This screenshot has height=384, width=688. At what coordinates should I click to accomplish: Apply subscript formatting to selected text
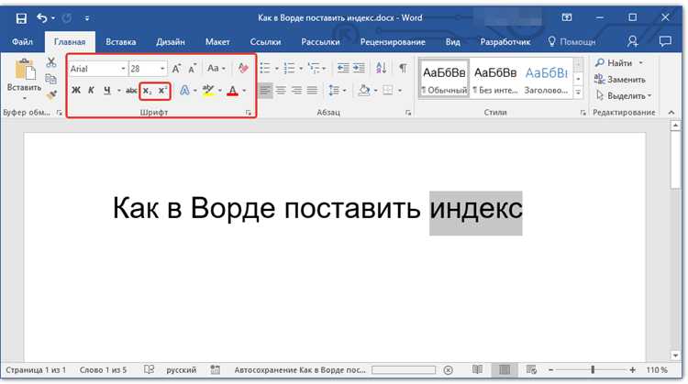pyautogui.click(x=147, y=90)
